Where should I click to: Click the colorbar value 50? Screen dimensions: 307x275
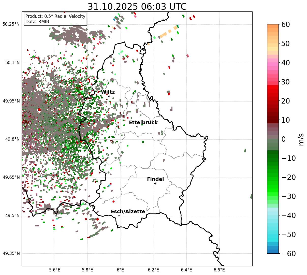286,44
